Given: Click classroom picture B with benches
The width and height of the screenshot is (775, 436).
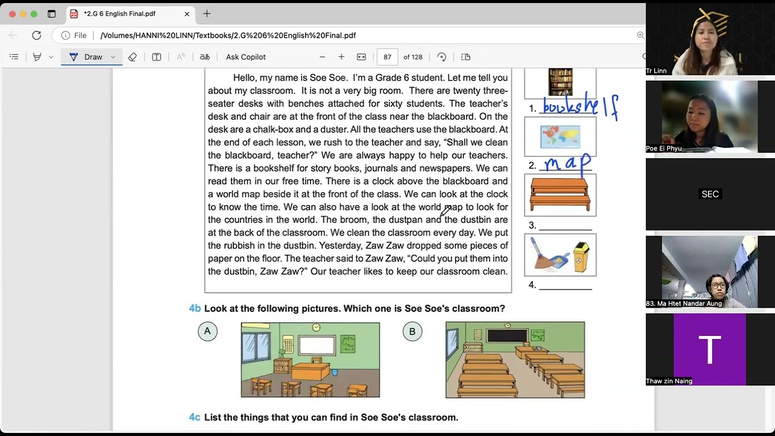Looking at the screenshot, I should click(x=515, y=360).
